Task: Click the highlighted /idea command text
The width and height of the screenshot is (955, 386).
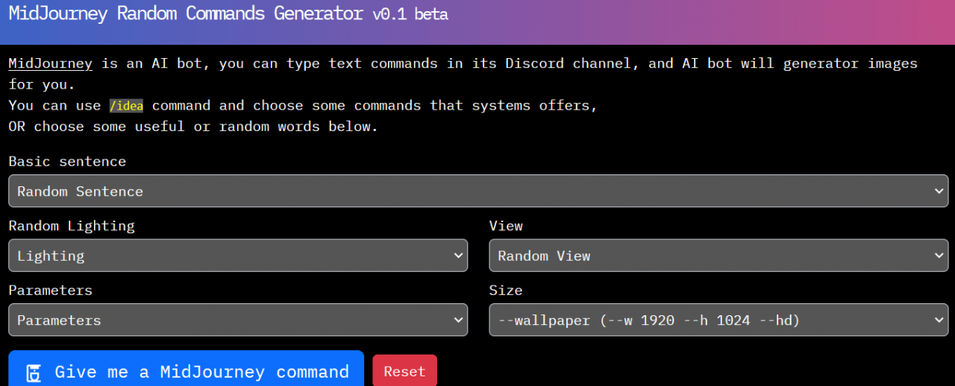Action: [x=126, y=105]
